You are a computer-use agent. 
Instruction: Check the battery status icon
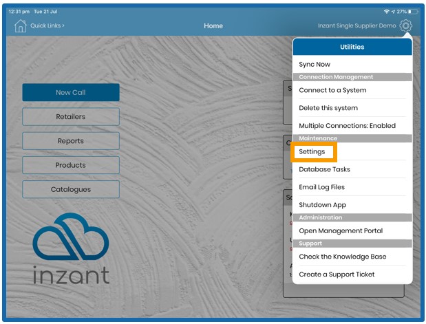point(413,12)
